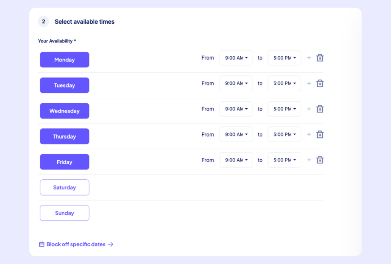Toggle Tuesday availability off
Image resolution: width=391 pixels, height=264 pixels.
click(x=65, y=85)
